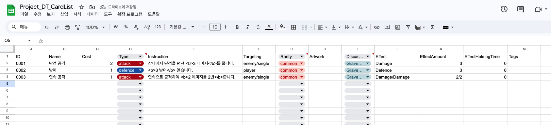
Task: Open the 삽입 menu
Action: click(x=64, y=14)
